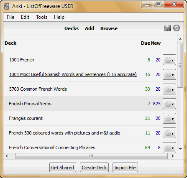This screenshot has height=178, width=187.
Task: Click the Create Deck button
Action: [x=94, y=168]
